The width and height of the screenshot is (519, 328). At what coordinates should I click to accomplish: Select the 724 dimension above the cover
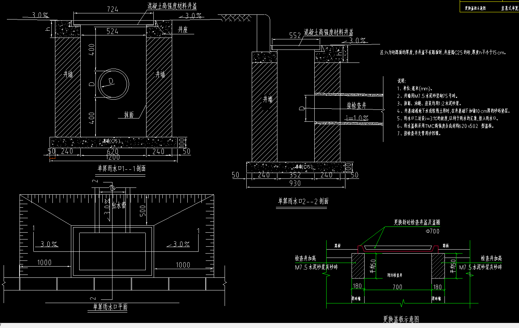[x=112, y=9]
